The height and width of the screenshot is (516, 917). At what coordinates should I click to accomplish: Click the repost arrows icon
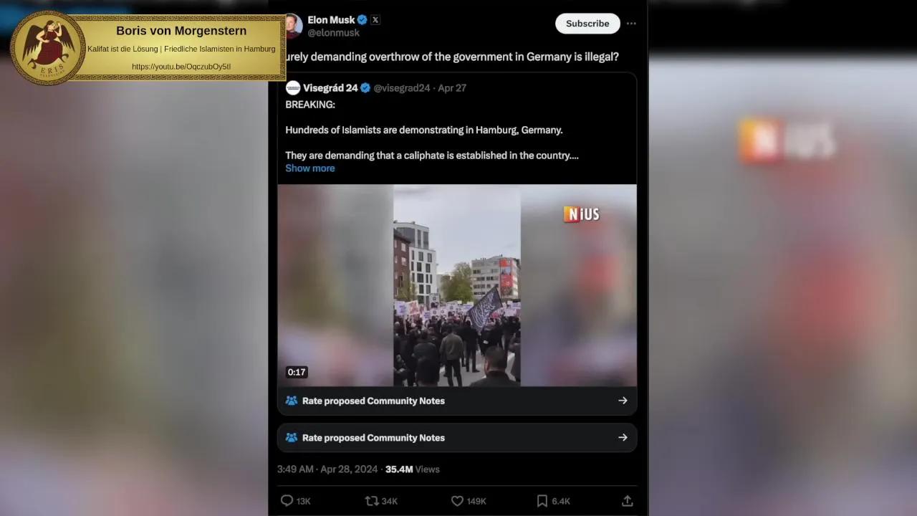tap(372, 501)
